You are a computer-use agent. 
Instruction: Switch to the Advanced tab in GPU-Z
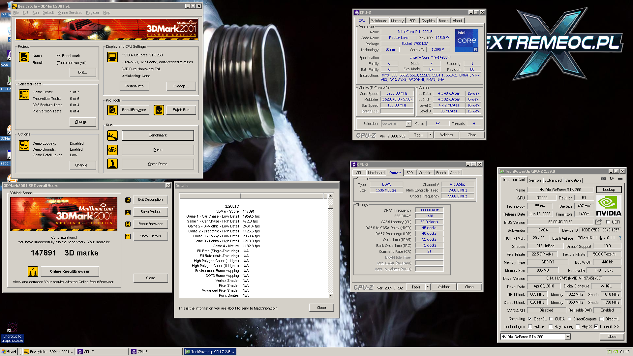tap(553, 180)
